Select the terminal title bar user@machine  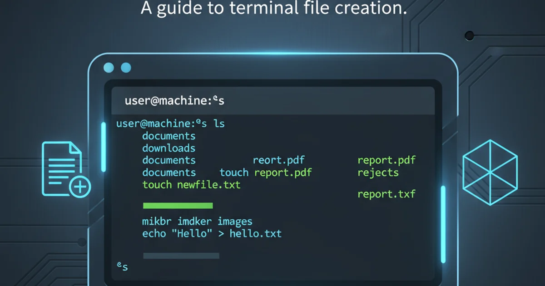coord(174,101)
